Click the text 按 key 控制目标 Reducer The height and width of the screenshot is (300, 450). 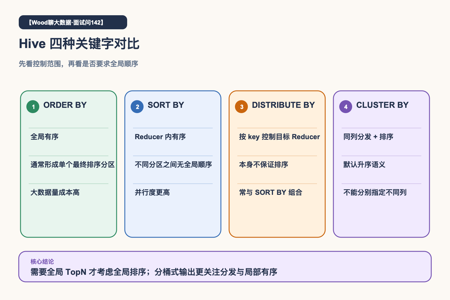tap(279, 137)
